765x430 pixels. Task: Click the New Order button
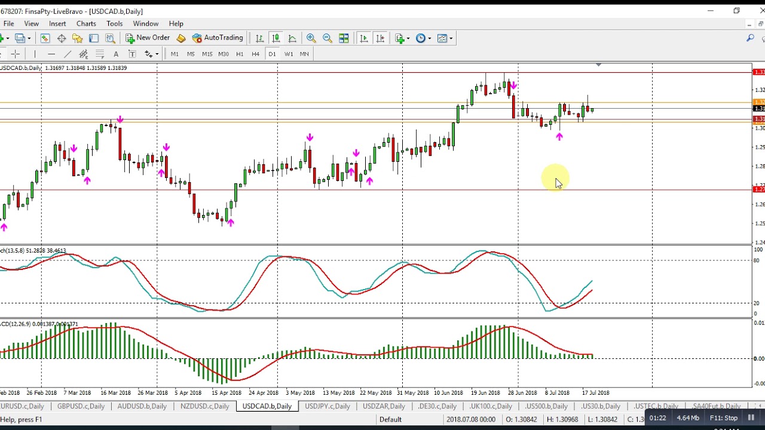pos(148,38)
